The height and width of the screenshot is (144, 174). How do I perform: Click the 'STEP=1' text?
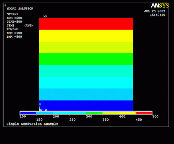(12, 14)
